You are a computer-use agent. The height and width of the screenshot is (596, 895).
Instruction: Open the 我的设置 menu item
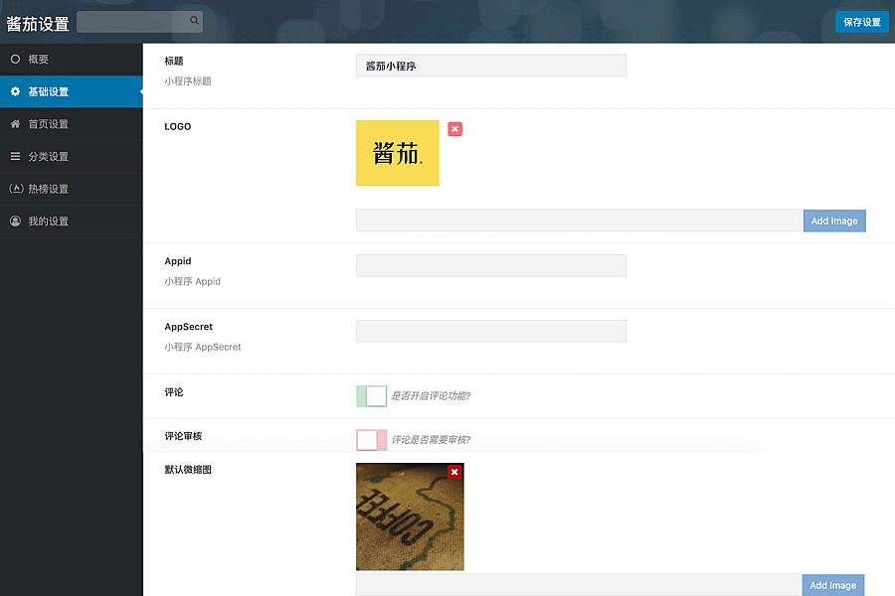72,222
